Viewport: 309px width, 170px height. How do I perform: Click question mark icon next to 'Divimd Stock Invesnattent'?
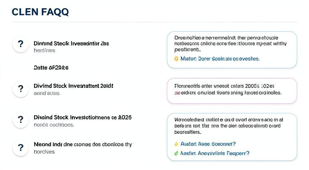21,89
